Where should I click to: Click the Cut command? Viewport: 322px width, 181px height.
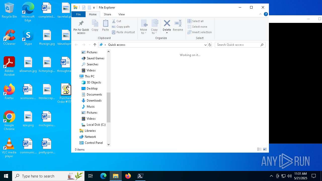[116, 21]
